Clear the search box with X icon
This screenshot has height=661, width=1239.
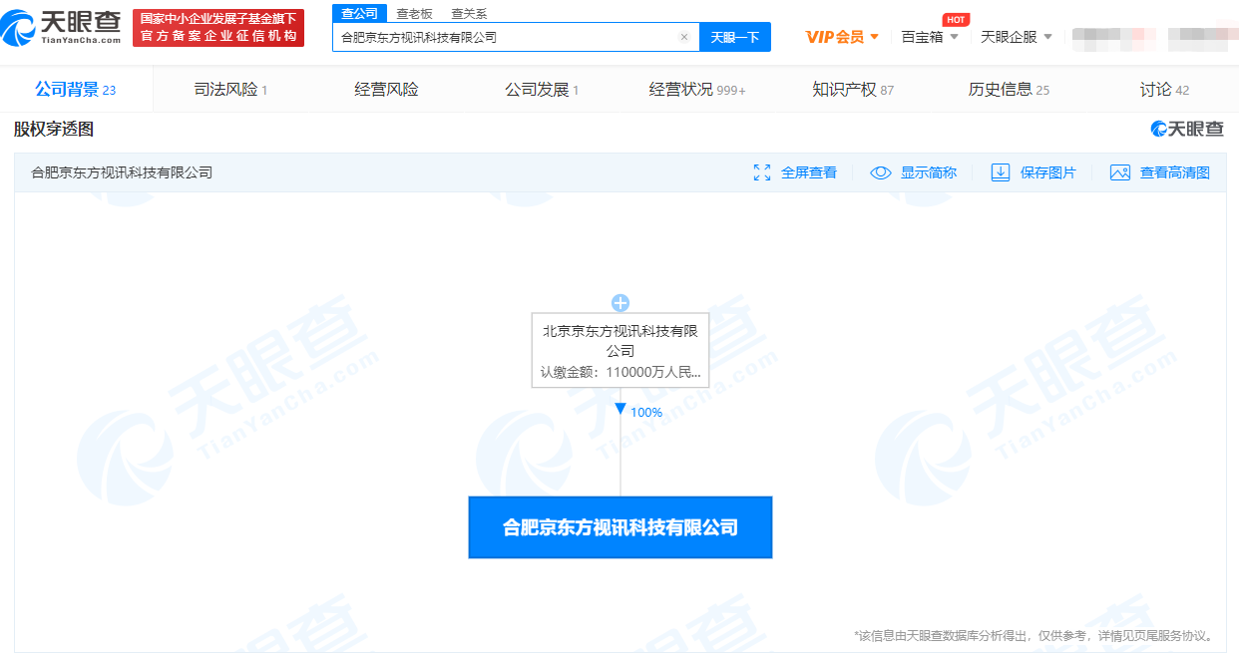684,37
